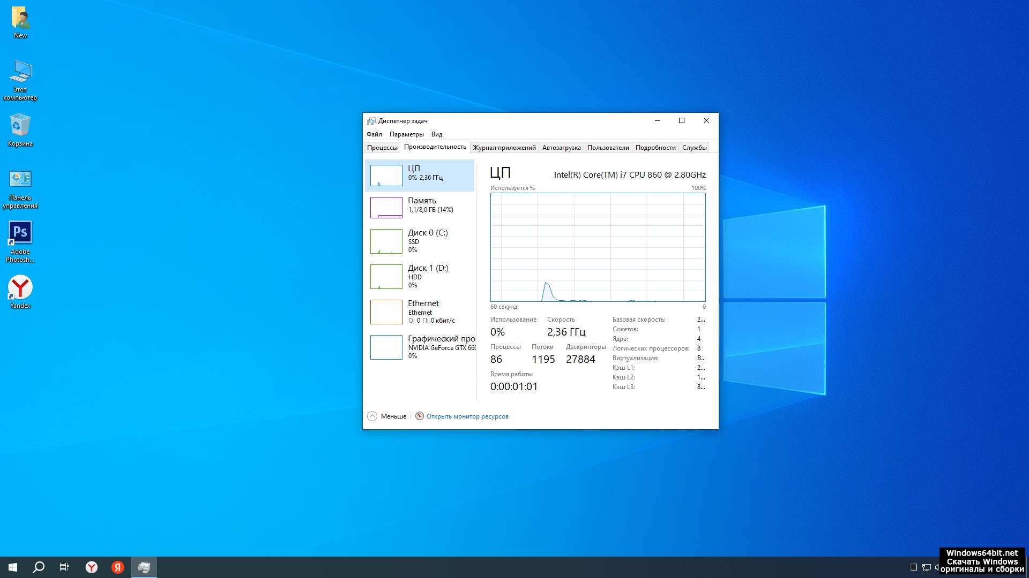Open the Параметры menu
The height and width of the screenshot is (578, 1029).
[406, 134]
